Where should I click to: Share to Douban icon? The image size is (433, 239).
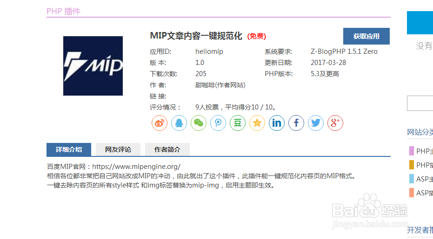coord(238,123)
